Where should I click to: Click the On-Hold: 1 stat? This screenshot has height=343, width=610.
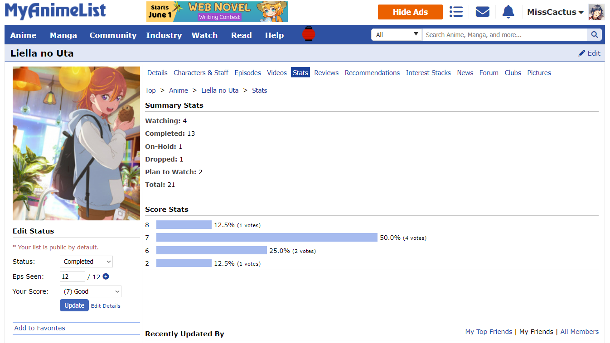point(164,147)
